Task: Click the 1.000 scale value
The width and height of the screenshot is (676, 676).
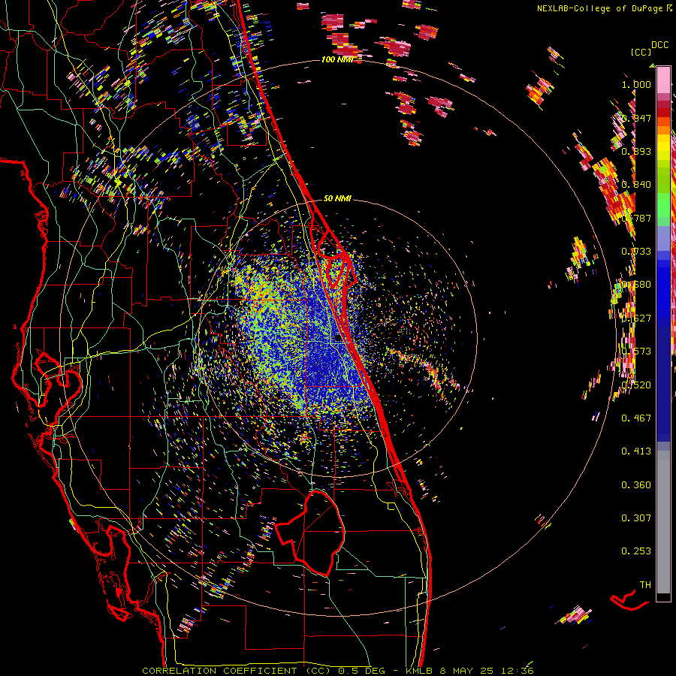Action: (636, 84)
